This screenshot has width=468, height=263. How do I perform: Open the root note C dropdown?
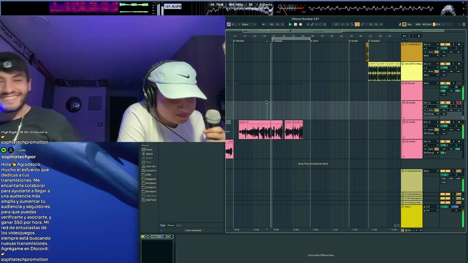point(235,24)
